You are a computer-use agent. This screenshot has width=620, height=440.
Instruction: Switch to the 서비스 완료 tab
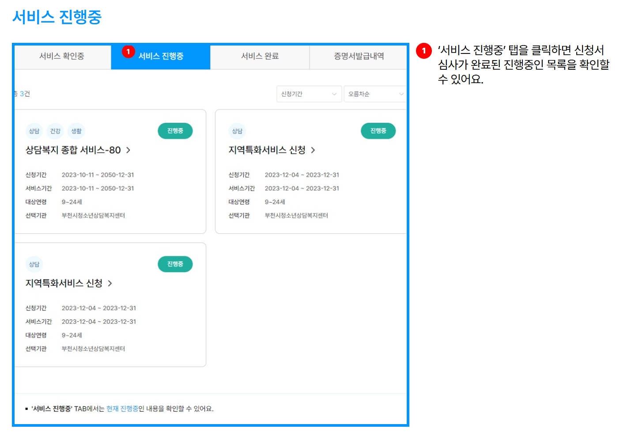[260, 57]
